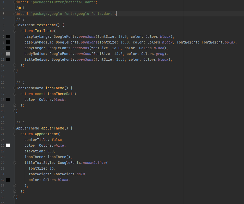Open grey color swatch on line 10

pos(8,54)
